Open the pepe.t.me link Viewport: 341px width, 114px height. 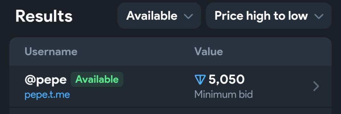point(47,95)
